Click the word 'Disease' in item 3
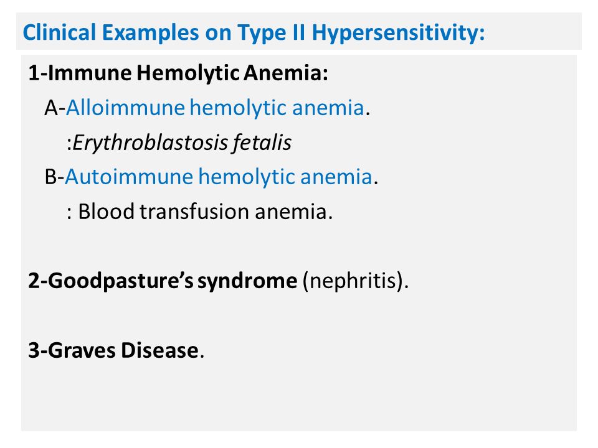 [x=160, y=350]
